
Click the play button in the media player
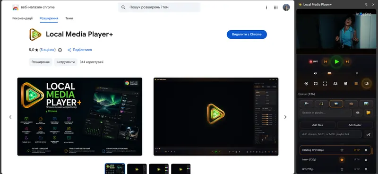point(336,62)
